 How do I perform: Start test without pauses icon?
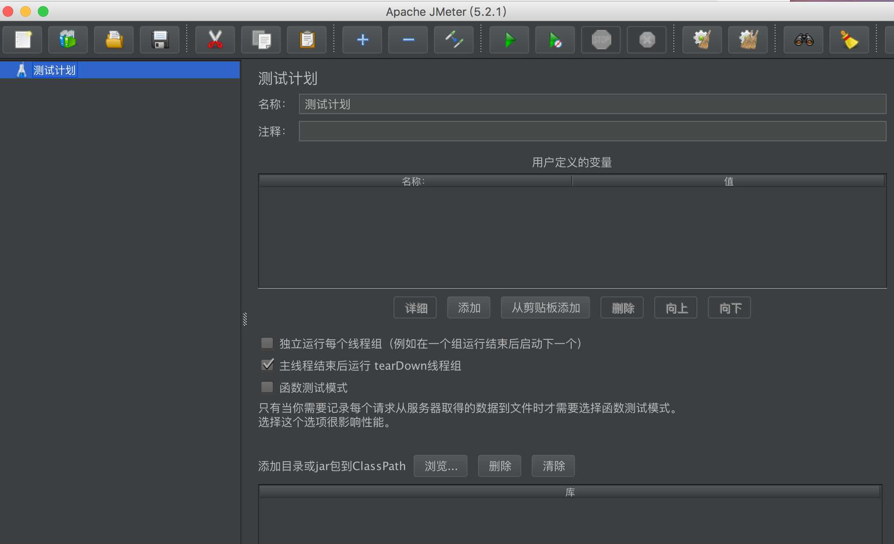[555, 40]
